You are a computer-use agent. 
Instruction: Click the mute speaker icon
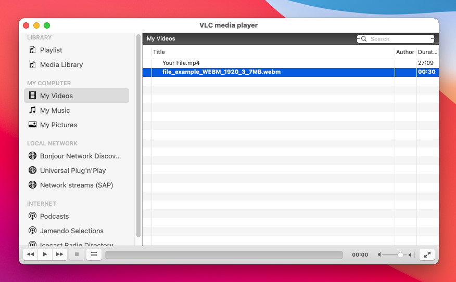coord(379,254)
